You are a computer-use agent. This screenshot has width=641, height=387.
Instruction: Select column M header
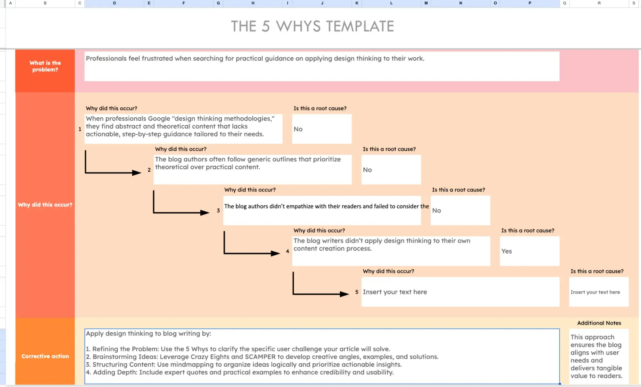coord(426,3)
